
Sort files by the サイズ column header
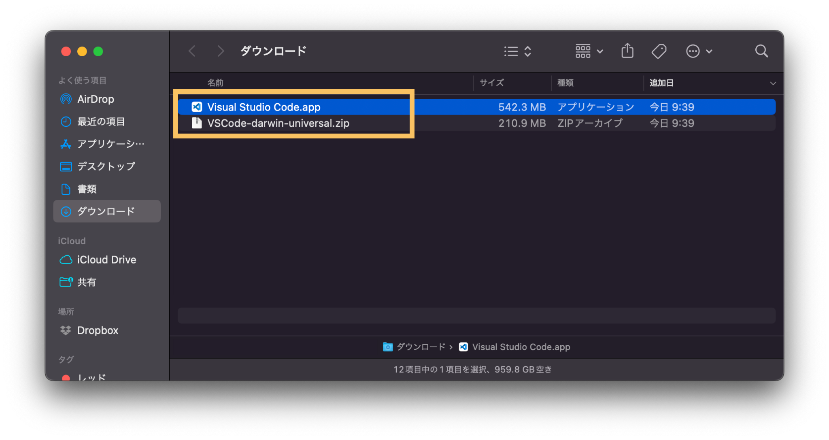[x=491, y=83]
